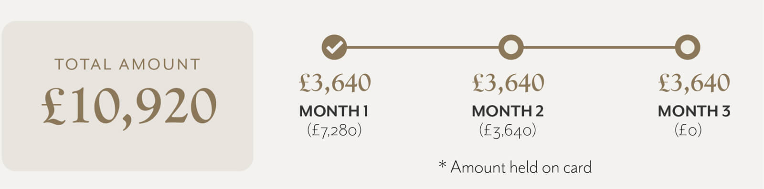Click the completed checkmark step icon
The height and width of the screenshot is (189, 764).
tap(334, 47)
